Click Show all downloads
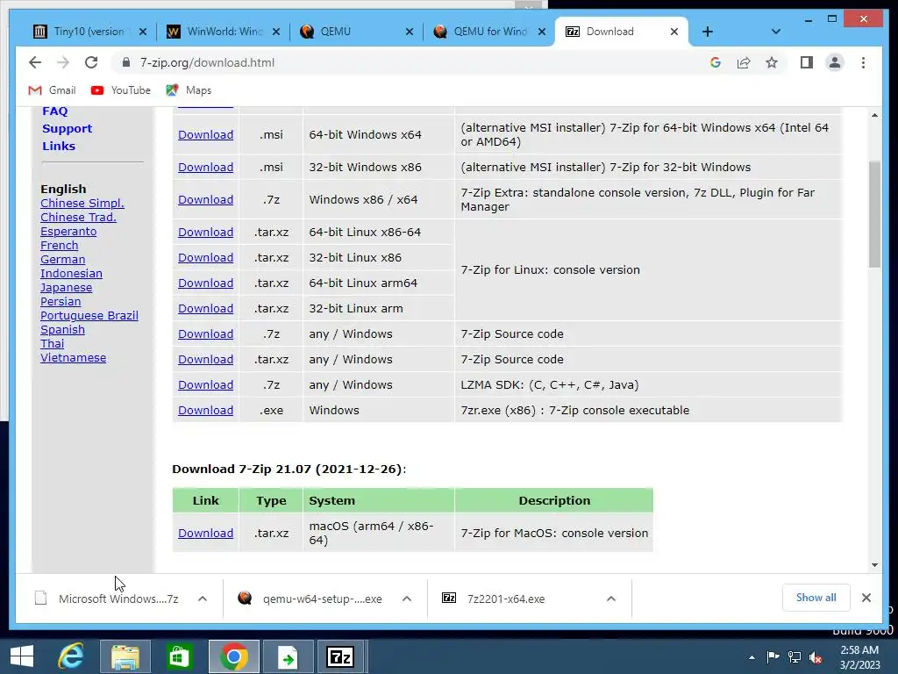 pyautogui.click(x=816, y=598)
